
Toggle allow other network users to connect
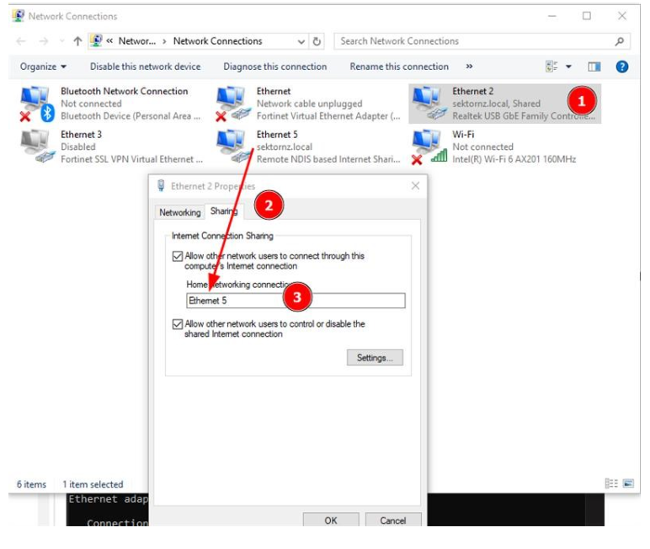[x=178, y=256]
